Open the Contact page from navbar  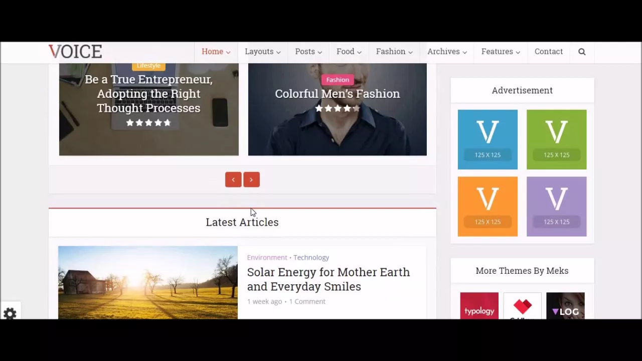549,52
